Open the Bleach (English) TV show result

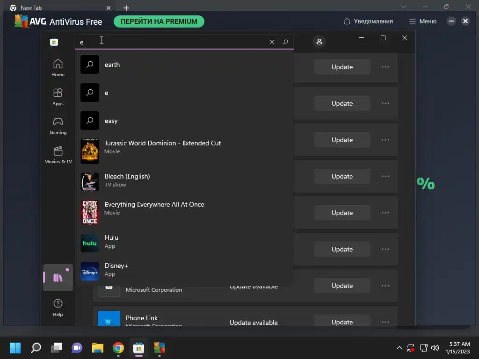(184, 182)
